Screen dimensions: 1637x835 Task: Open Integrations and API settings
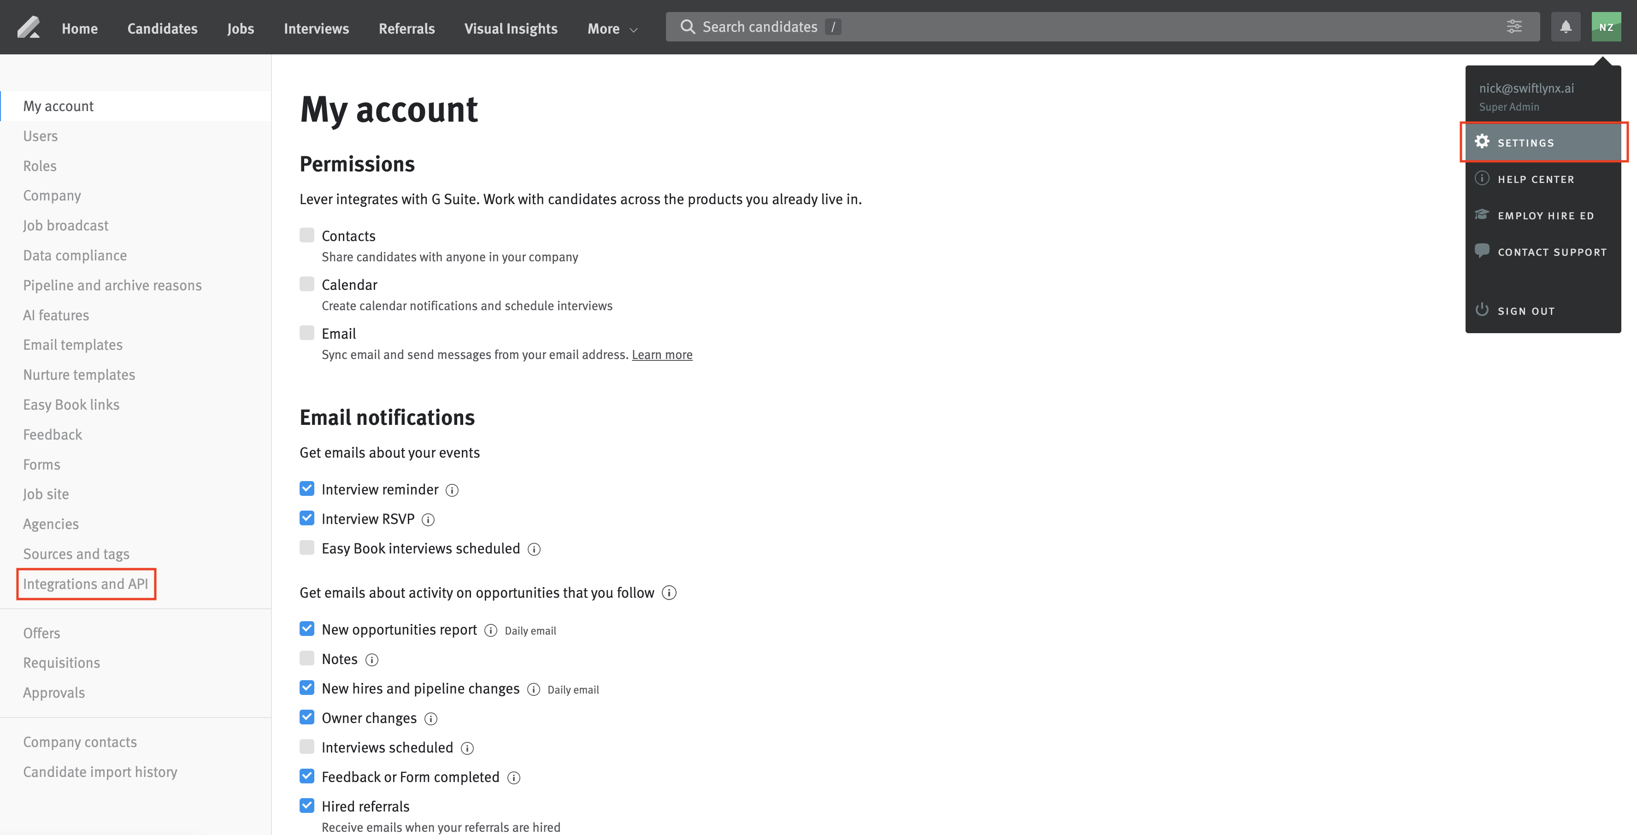86,583
